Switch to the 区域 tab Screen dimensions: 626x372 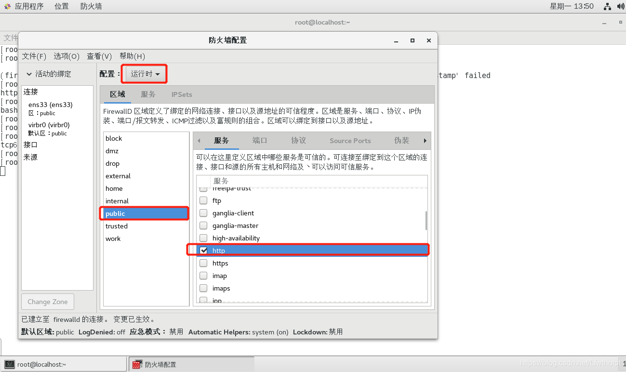coord(118,94)
